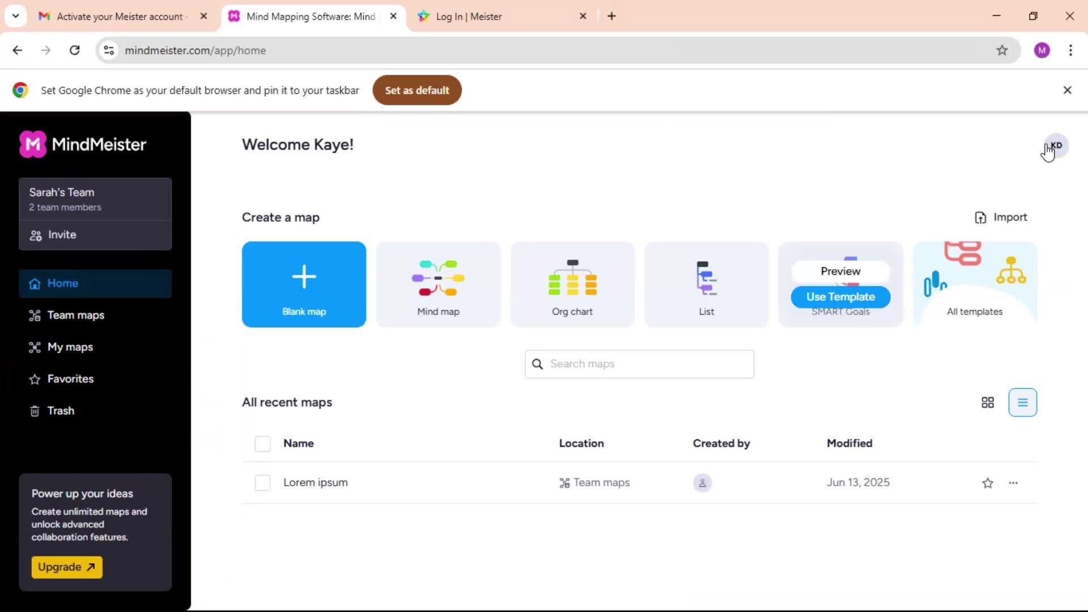Screen dimensions: 1088x612
Task: Open Sarah's Team switcher
Action: click(95, 199)
